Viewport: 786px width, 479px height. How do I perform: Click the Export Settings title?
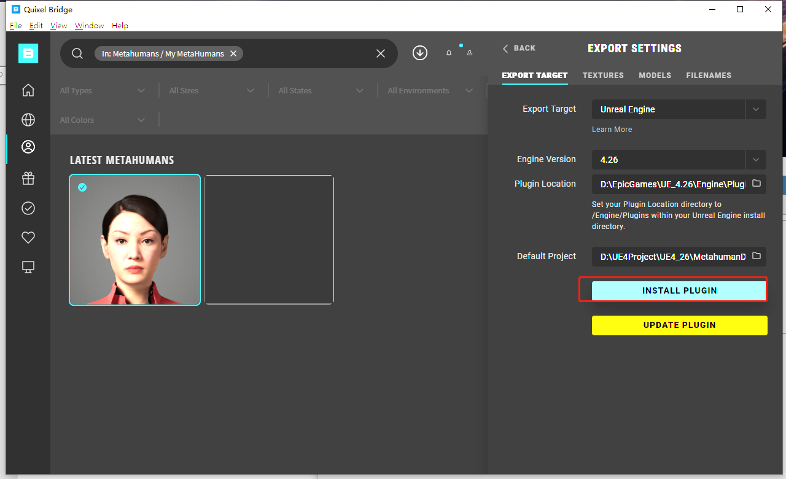coord(634,49)
